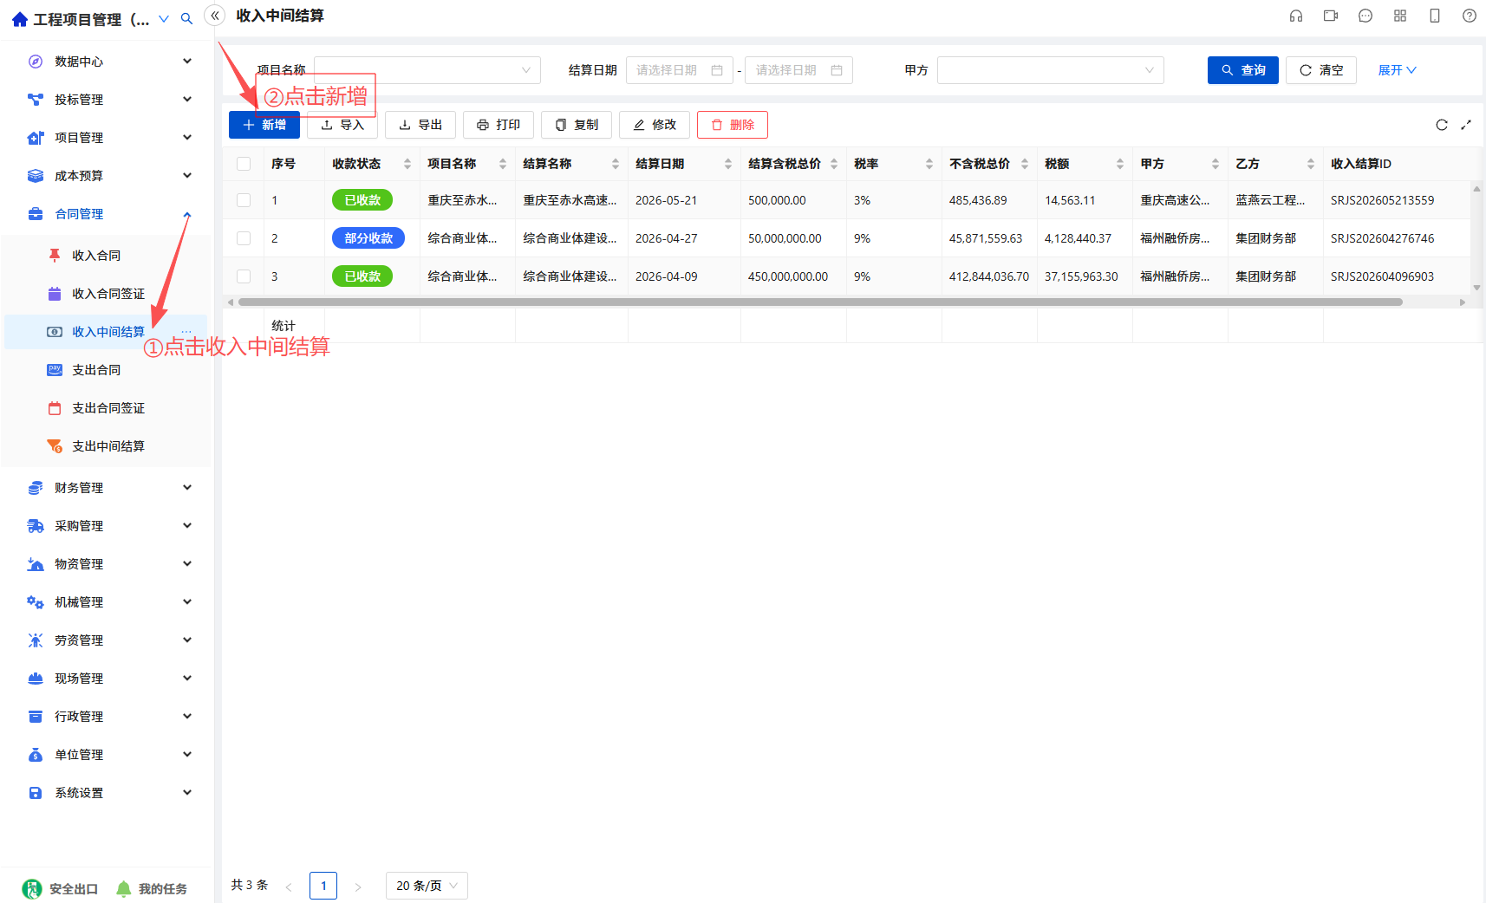
Task: Click the 复制 button
Action: (577, 125)
